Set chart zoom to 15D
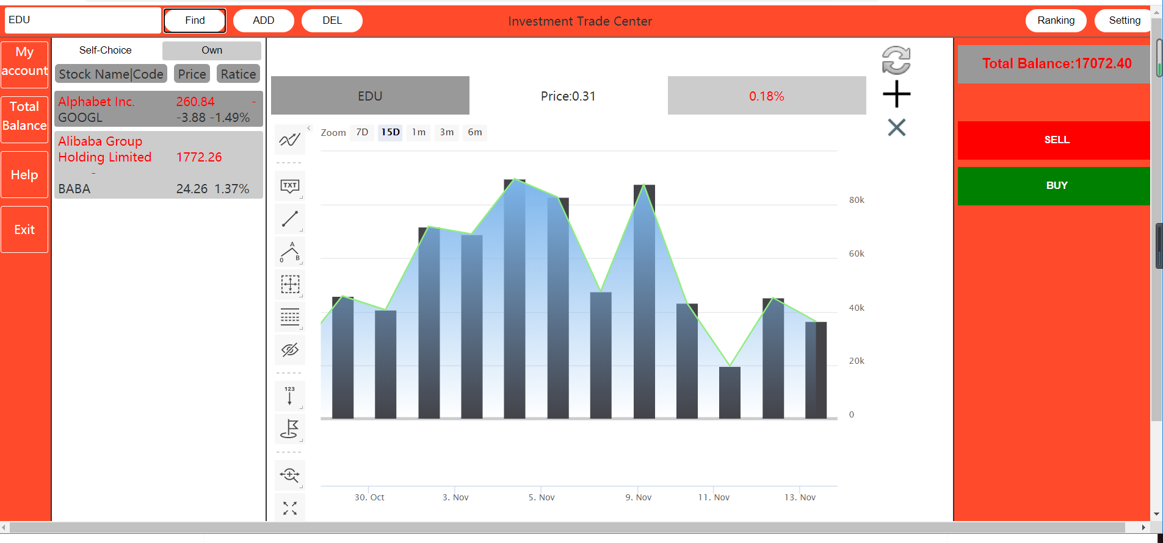Viewport: 1163px width, 543px height. pos(390,132)
